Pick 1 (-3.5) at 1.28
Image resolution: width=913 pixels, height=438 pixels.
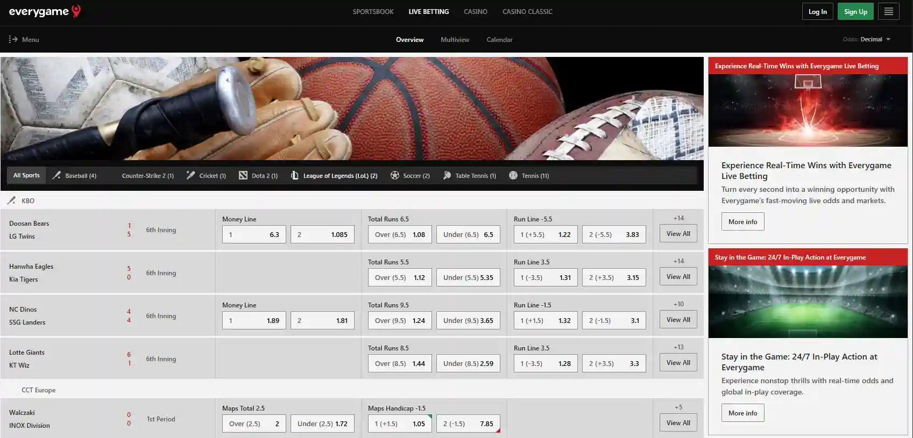tap(546, 363)
